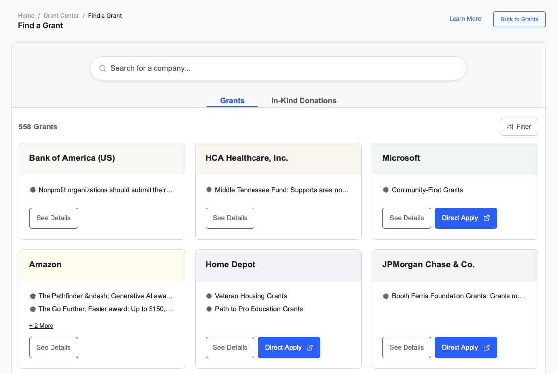Click Path to Pro Education Grants text

(258, 309)
